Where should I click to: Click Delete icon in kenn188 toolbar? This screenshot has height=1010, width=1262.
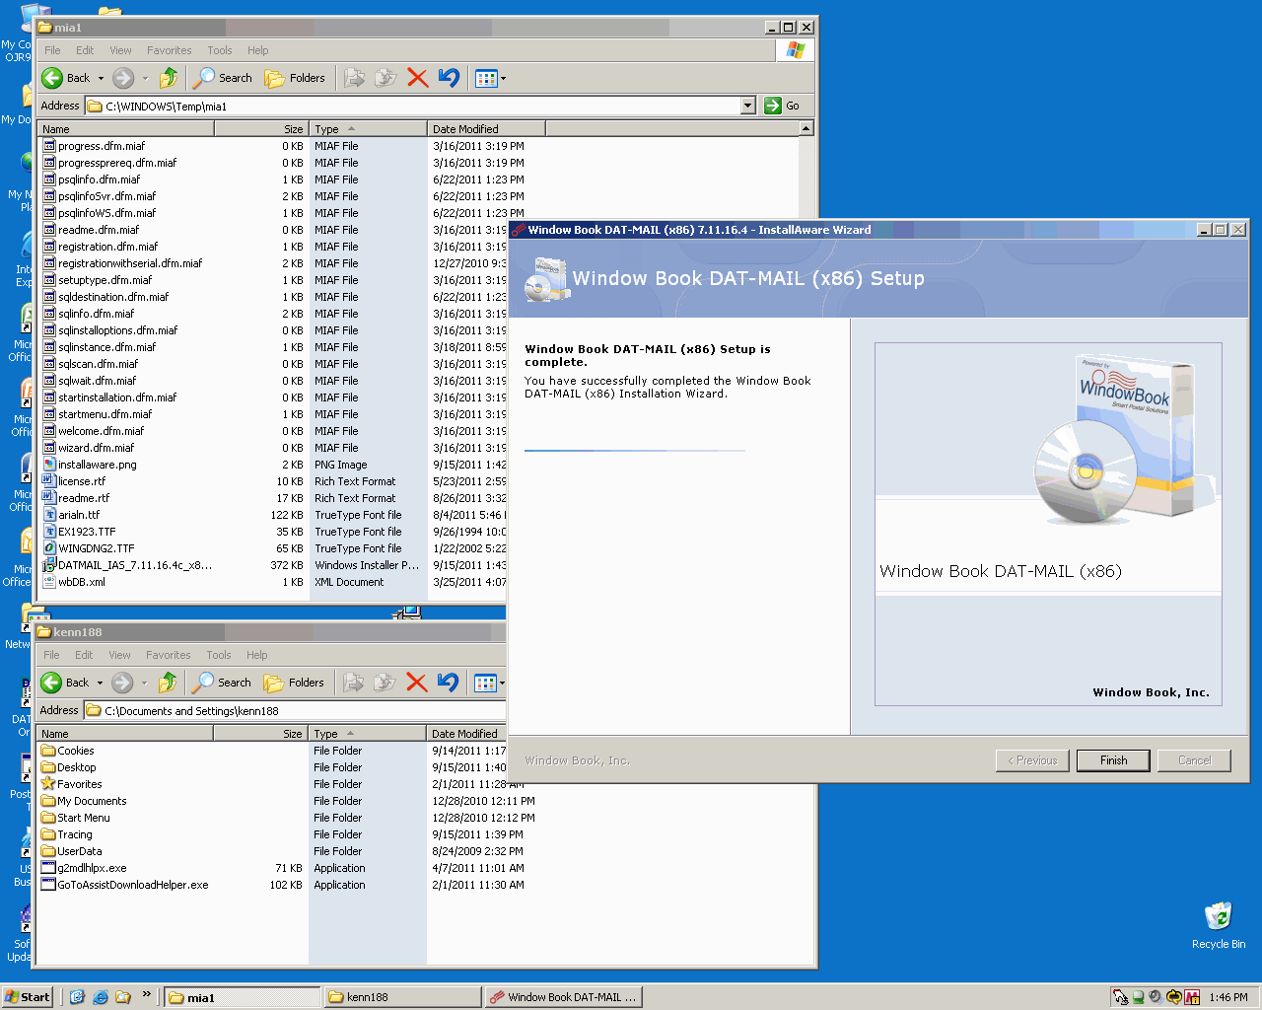pyautogui.click(x=417, y=683)
